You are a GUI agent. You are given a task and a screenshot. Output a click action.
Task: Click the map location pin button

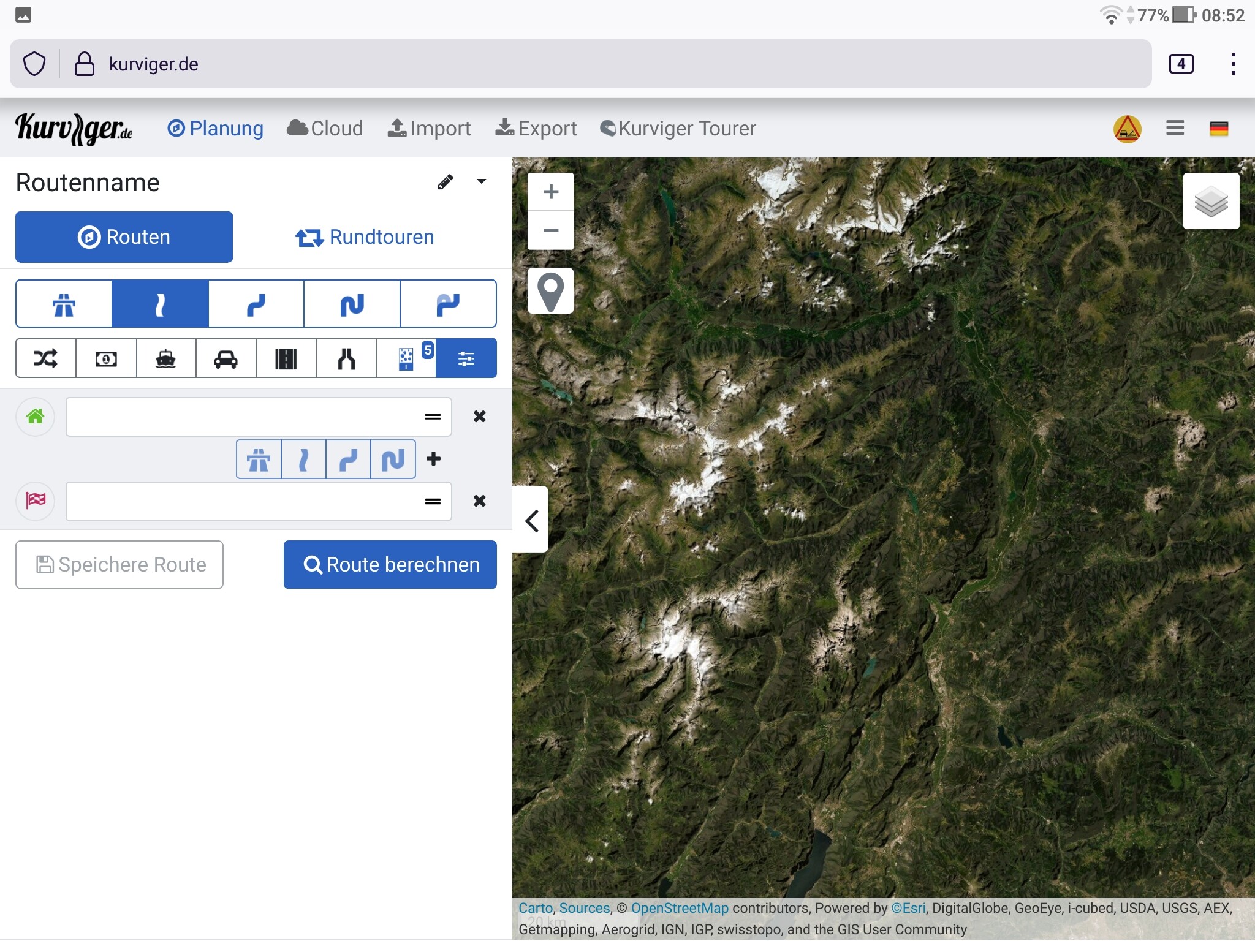[551, 291]
